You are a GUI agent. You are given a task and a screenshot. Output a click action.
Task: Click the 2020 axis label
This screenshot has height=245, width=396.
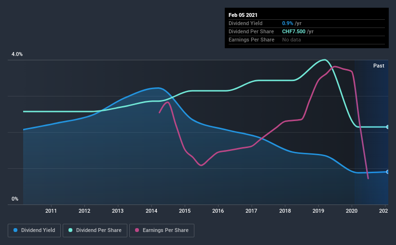(352, 211)
